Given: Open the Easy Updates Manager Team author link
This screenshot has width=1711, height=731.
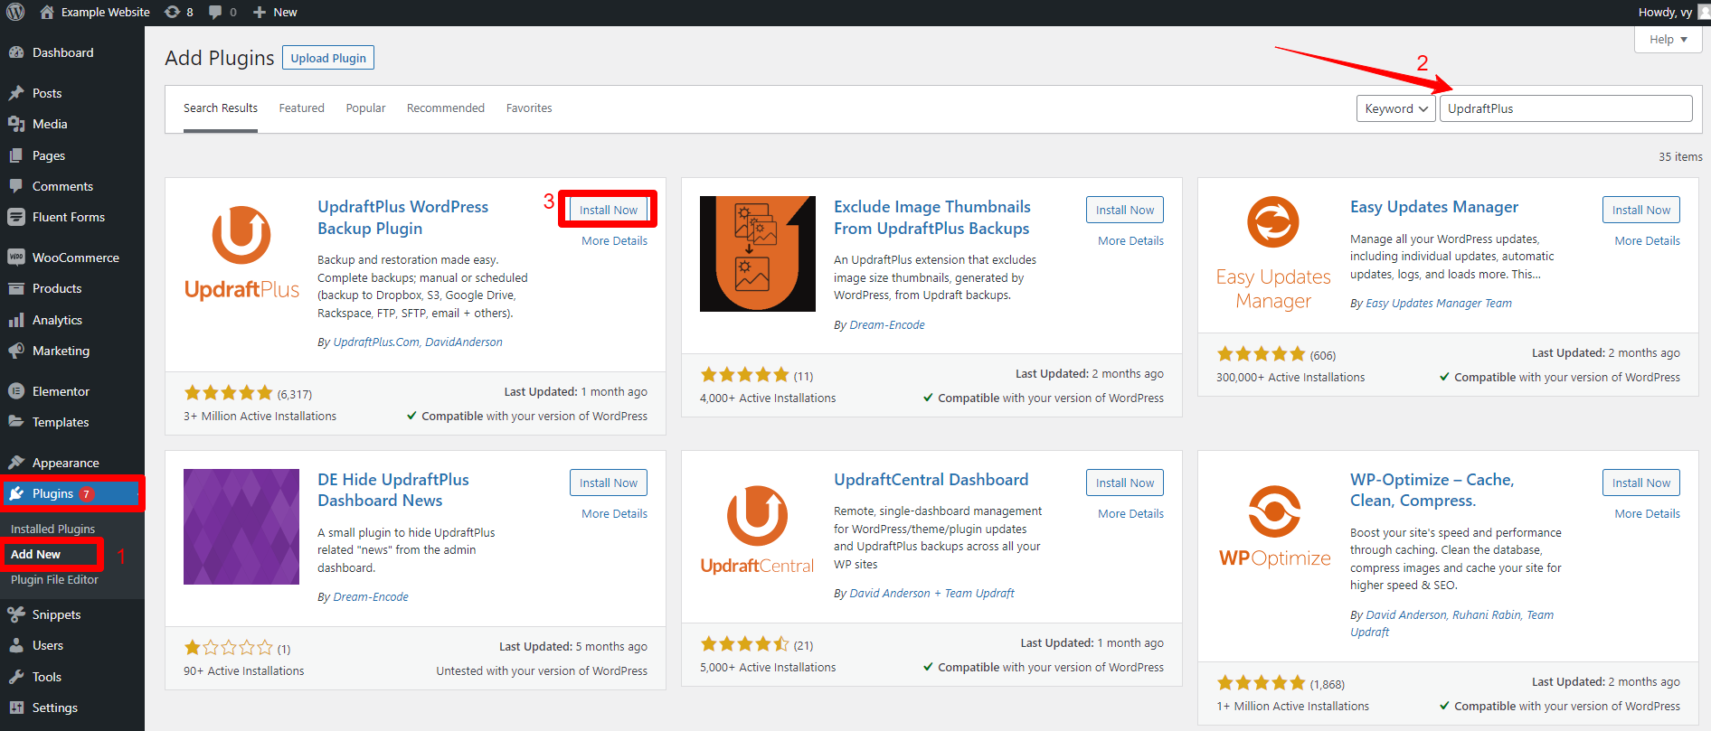Looking at the screenshot, I should coord(1439,303).
